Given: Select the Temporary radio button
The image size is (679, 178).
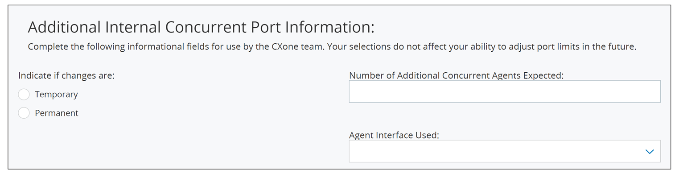Looking at the screenshot, I should (24, 95).
